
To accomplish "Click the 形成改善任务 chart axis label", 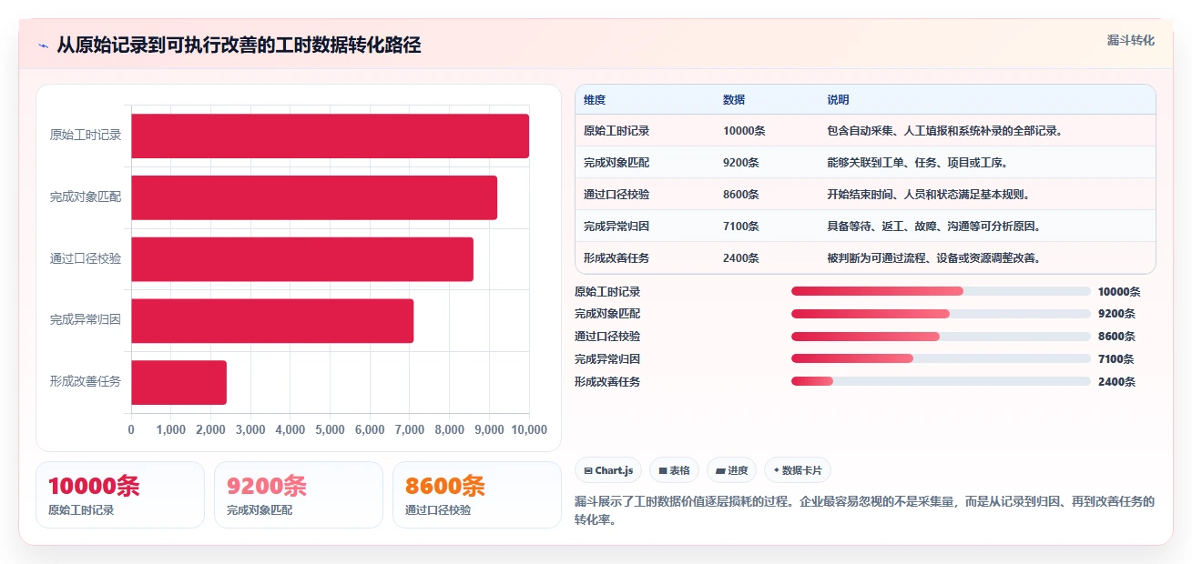I will click(86, 382).
